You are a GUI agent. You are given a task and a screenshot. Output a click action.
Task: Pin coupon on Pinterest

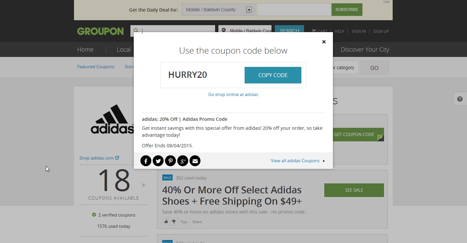coord(170,161)
